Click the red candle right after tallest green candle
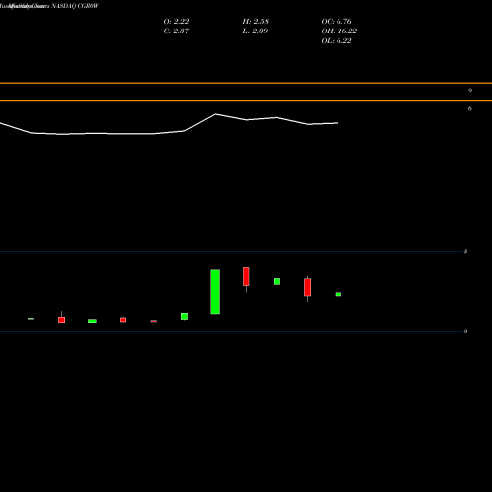 click(246, 277)
